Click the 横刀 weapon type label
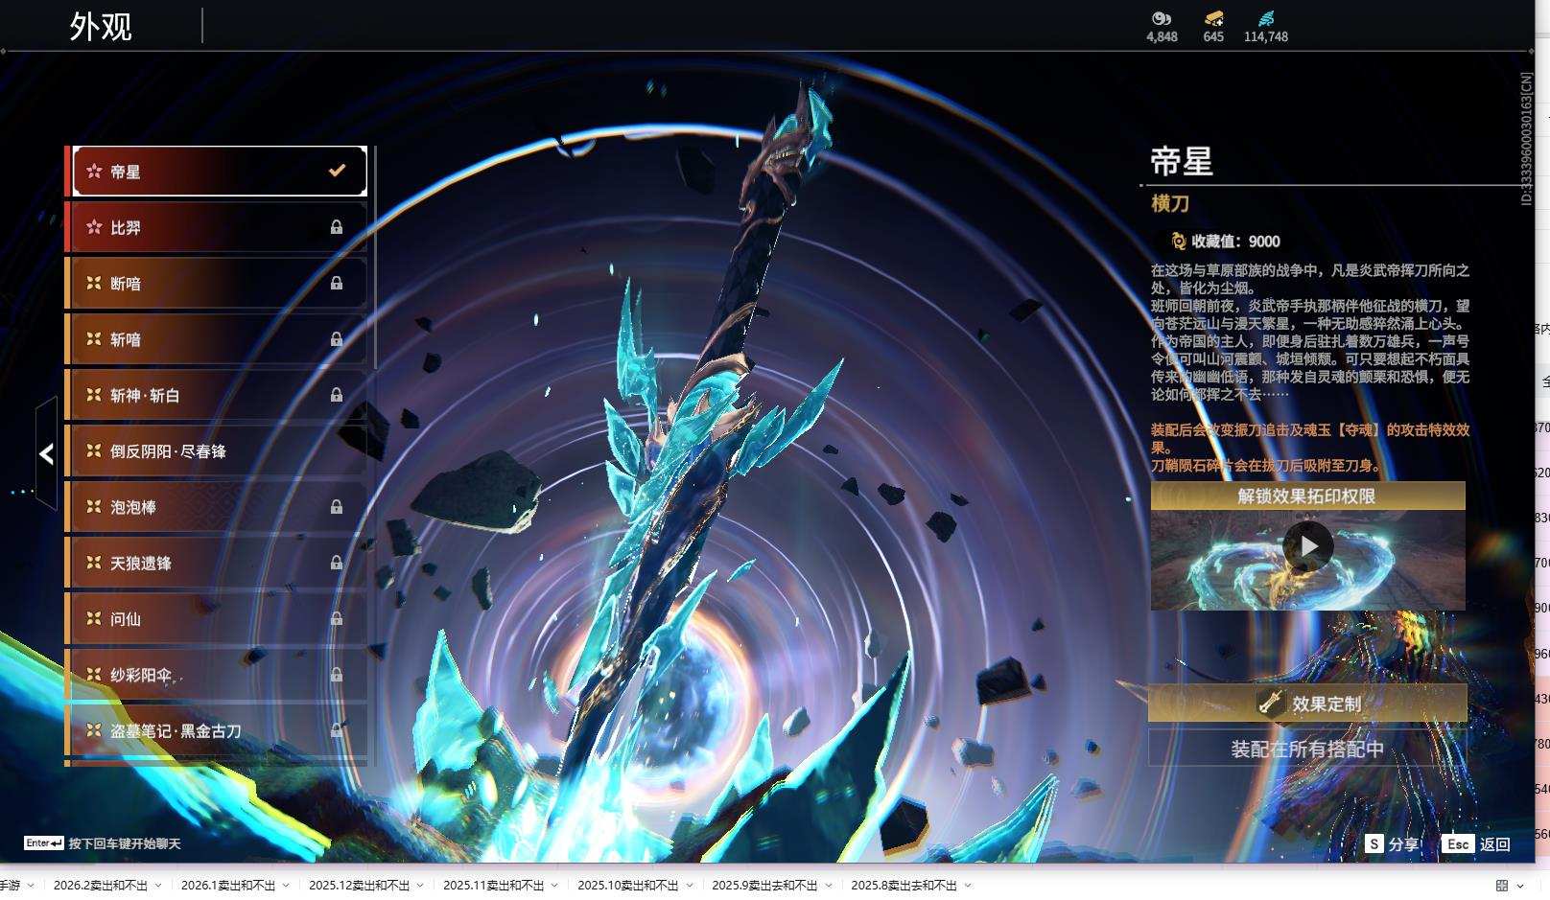 click(x=1170, y=203)
